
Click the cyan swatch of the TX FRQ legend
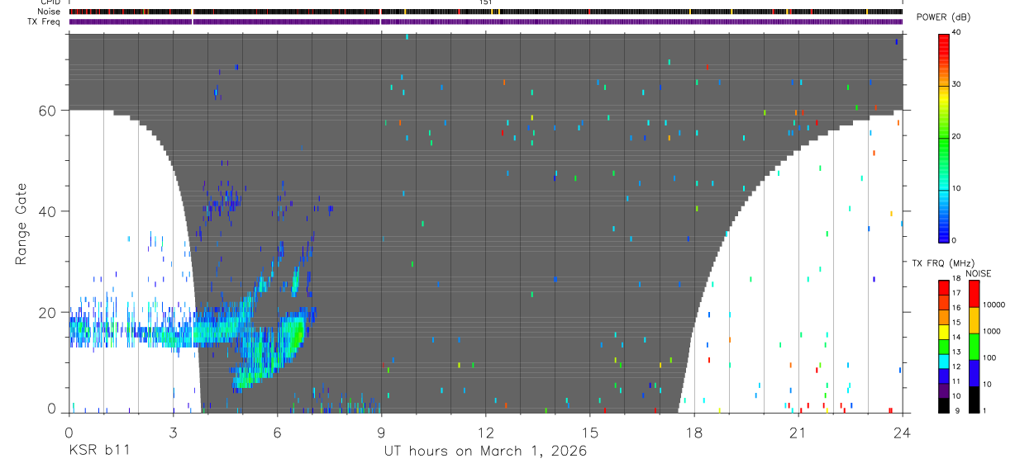943,362
